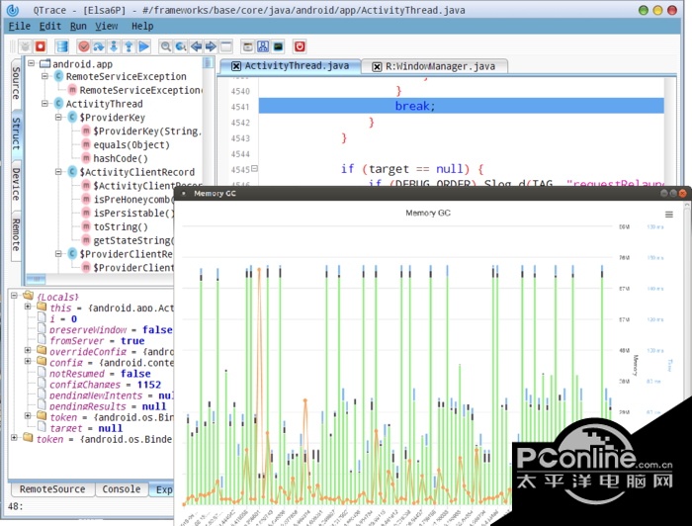This screenshot has height=526, width=692.
Task: Collapse the $ProviderKey class node
Action: coord(58,118)
